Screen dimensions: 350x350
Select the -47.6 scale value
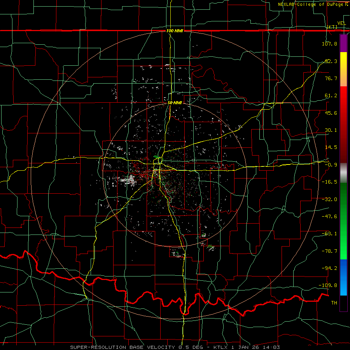point(329,217)
